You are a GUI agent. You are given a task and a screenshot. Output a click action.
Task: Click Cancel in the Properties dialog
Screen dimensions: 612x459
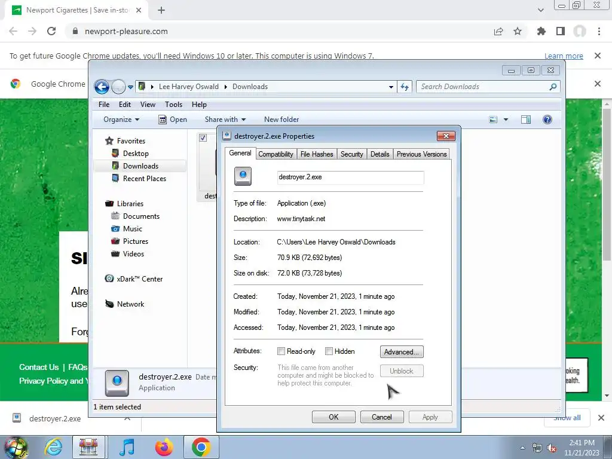tap(382, 417)
